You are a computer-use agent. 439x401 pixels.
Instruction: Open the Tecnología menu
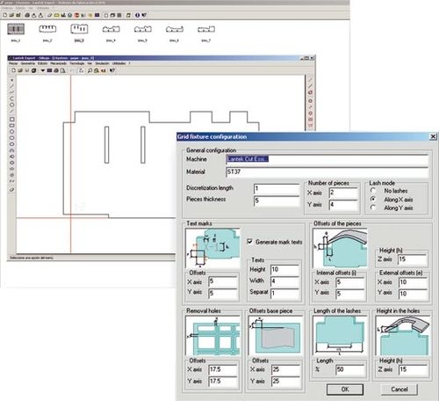(x=77, y=63)
